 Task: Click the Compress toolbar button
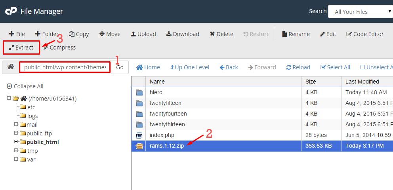(59, 47)
